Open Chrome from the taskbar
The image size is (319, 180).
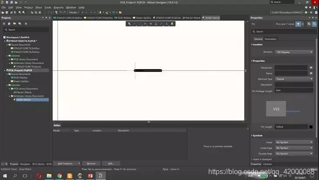[x=60, y=176]
